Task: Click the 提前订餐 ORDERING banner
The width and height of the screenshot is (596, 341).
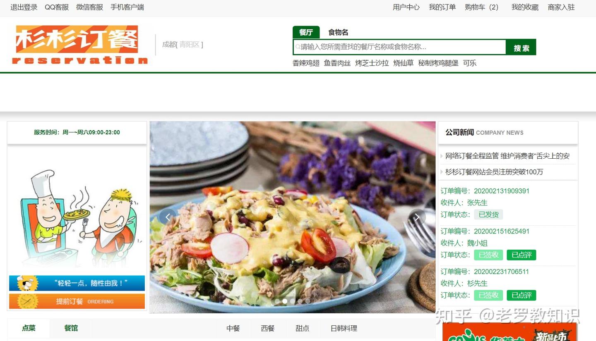Action: (x=77, y=301)
